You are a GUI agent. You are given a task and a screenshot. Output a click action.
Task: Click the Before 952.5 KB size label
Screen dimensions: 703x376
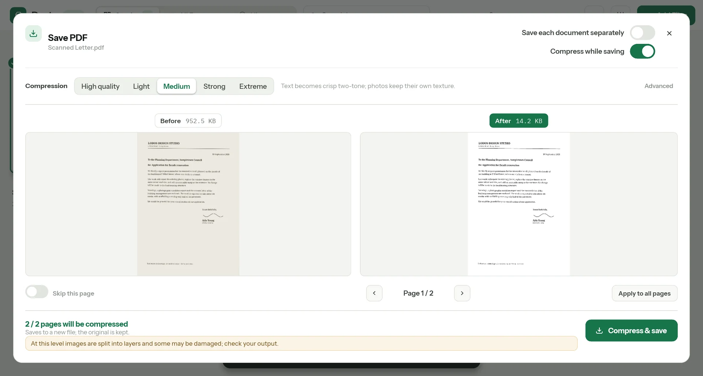pos(188,121)
